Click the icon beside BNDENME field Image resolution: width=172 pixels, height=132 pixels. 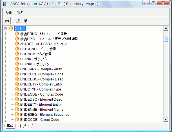17,109
